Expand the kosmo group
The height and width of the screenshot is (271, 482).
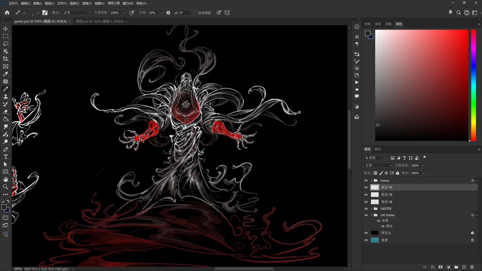pyautogui.click(x=372, y=181)
